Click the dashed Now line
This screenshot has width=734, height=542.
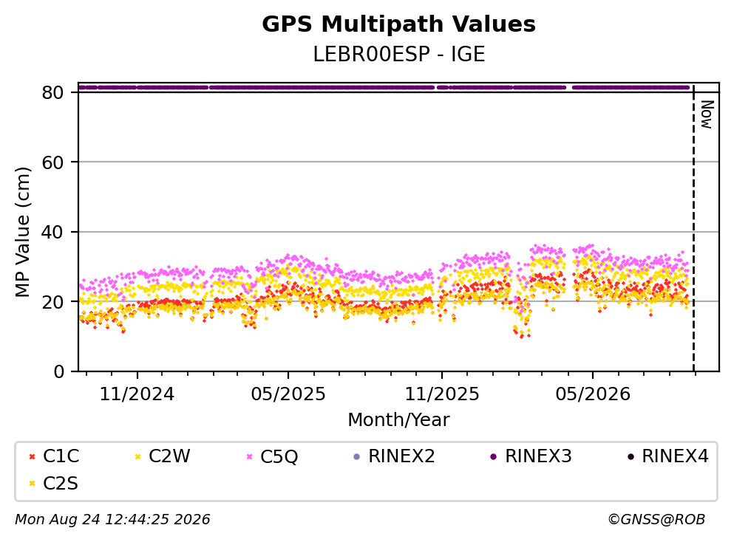point(694,228)
